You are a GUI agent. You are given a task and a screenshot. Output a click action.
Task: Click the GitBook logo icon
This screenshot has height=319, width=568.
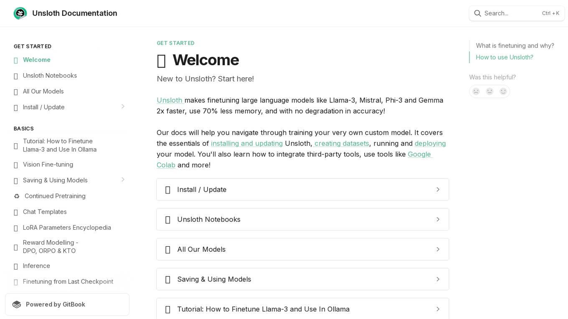tap(17, 304)
